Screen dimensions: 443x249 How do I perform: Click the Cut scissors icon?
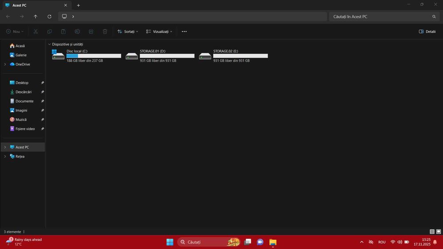pos(35,31)
